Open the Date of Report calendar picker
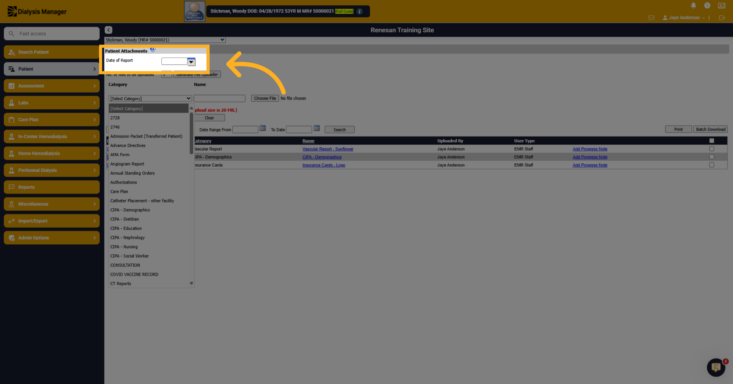Screen dimensions: 733x384 (x=191, y=62)
